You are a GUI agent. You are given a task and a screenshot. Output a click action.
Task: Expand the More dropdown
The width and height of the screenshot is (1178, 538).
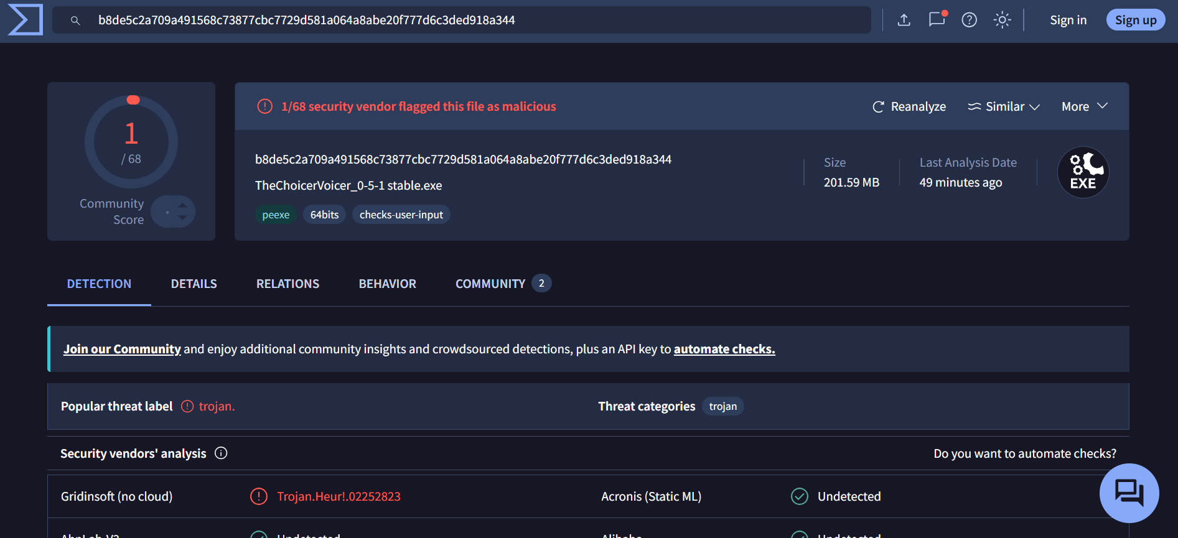pos(1085,106)
